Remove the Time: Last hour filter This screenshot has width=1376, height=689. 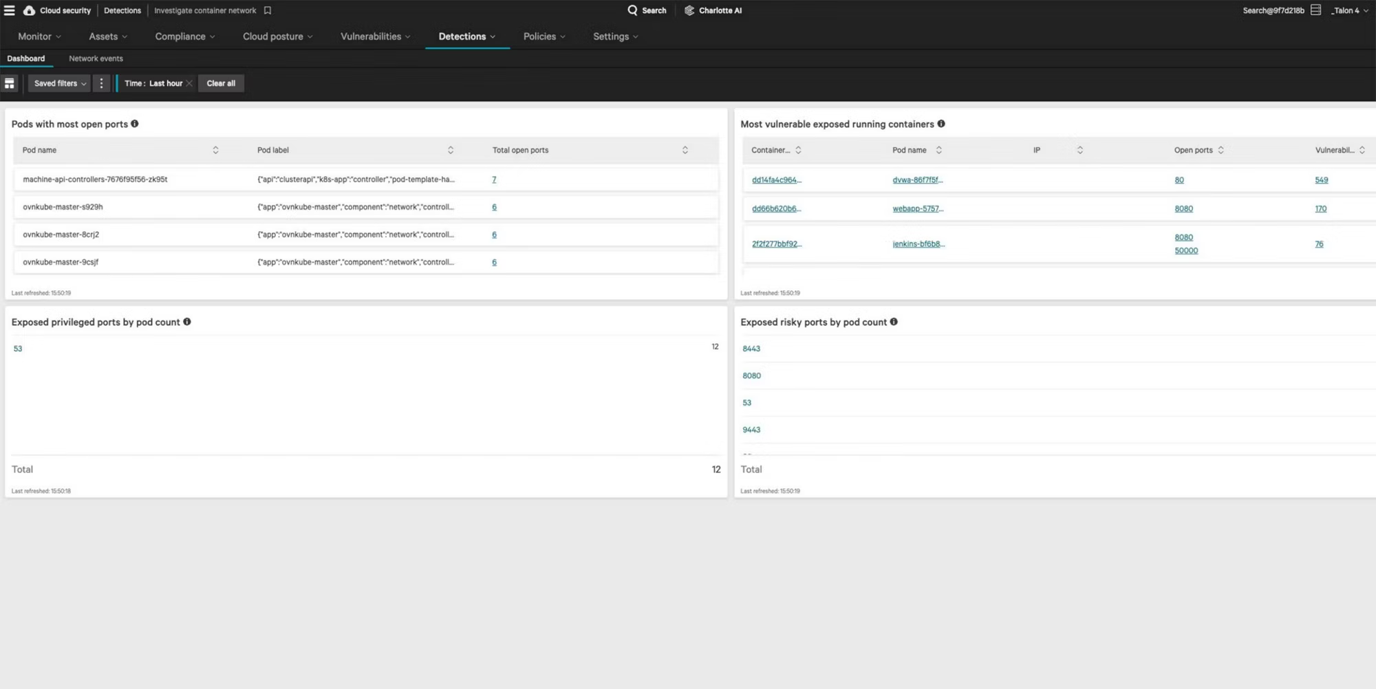click(x=189, y=83)
